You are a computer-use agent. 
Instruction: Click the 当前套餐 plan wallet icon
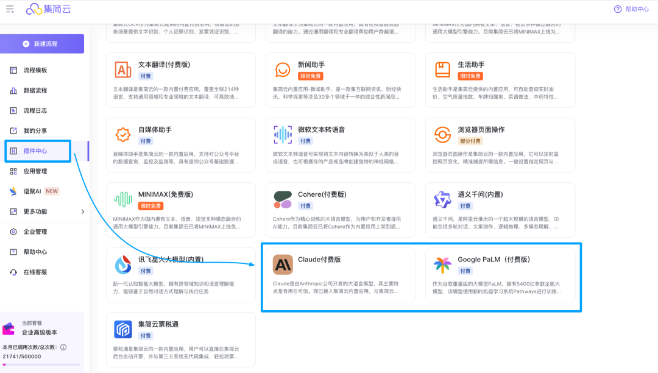pyautogui.click(x=9, y=328)
